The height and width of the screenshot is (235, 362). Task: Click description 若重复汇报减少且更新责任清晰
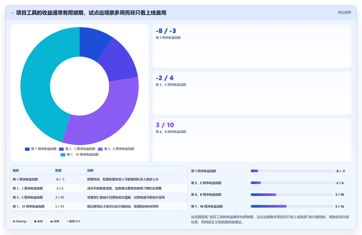click(126, 198)
